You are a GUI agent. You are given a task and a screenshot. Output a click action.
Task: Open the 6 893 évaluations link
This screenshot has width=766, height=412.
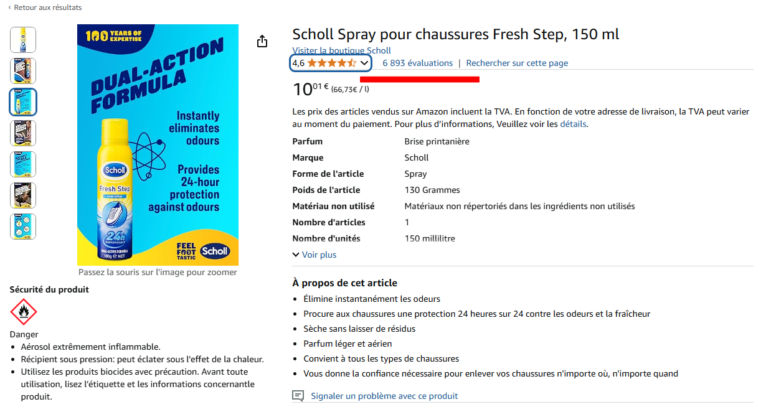pos(418,63)
